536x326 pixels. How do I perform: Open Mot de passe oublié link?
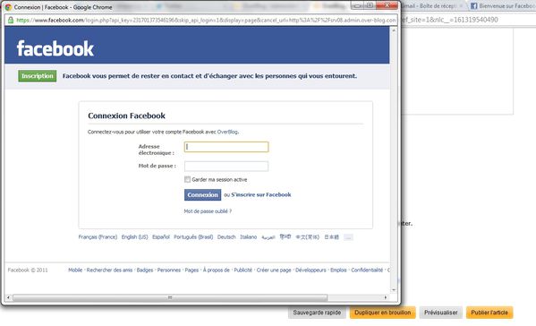click(208, 211)
